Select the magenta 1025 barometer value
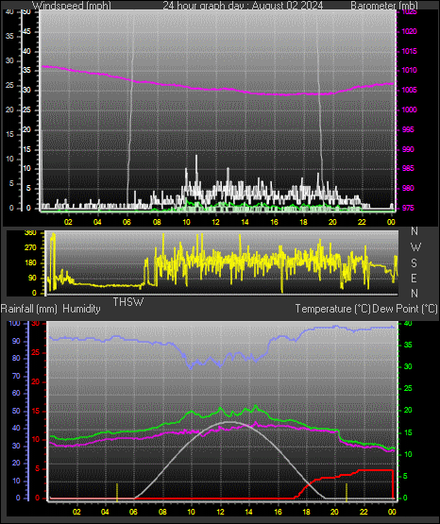The width and height of the screenshot is (440, 524). pyautogui.click(x=409, y=12)
